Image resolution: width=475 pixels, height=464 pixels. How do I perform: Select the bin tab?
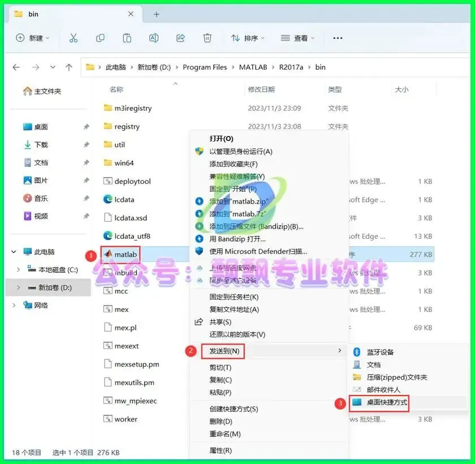tap(75, 14)
